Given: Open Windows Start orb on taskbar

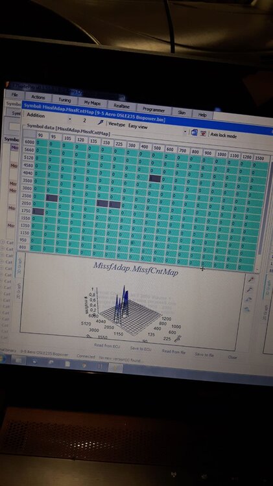Looking at the screenshot, I should [1, 358].
